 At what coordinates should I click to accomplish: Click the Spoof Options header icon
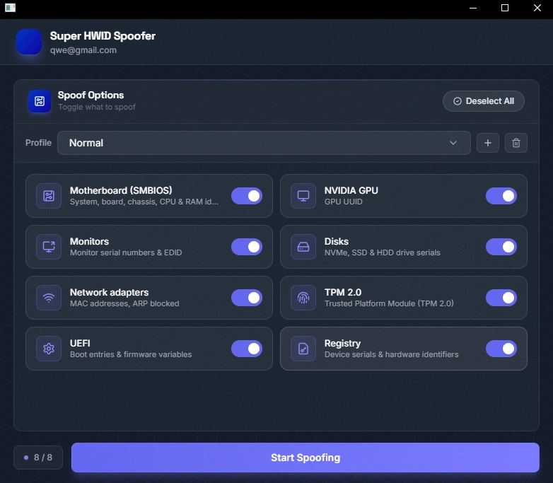pos(40,101)
